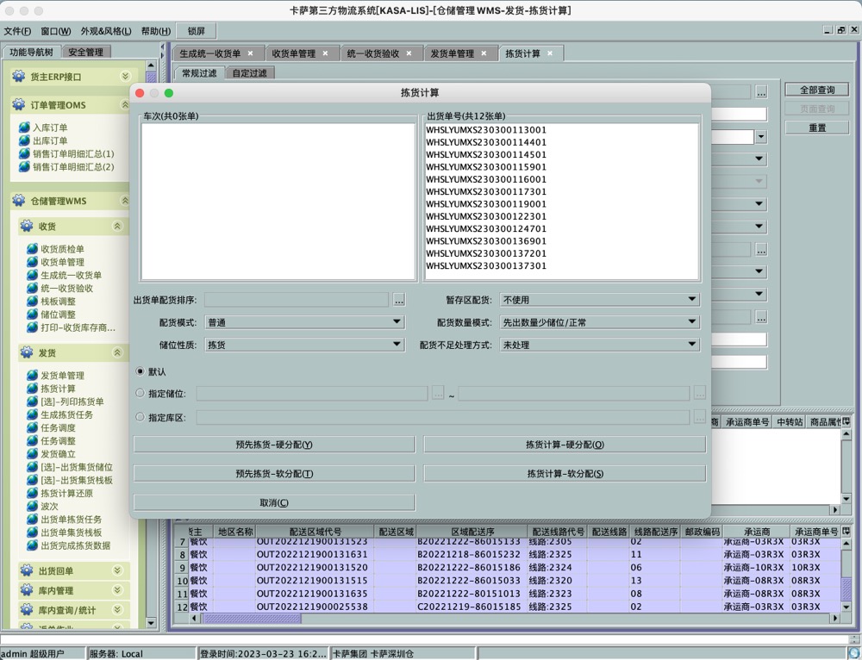Select the 指定储位 radio button

[141, 394]
